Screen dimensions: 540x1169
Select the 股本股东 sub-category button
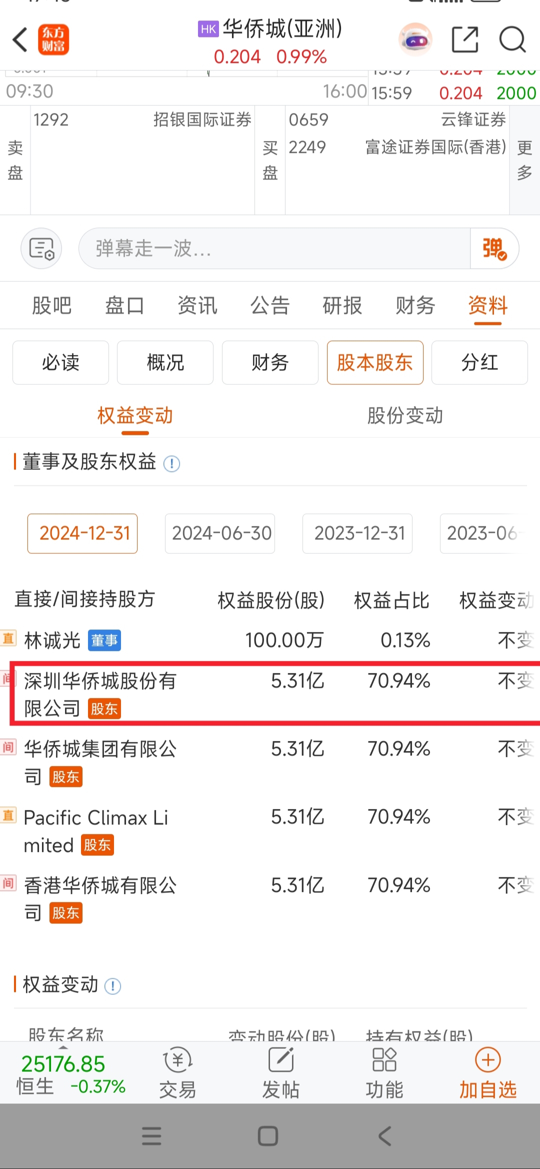coord(375,362)
